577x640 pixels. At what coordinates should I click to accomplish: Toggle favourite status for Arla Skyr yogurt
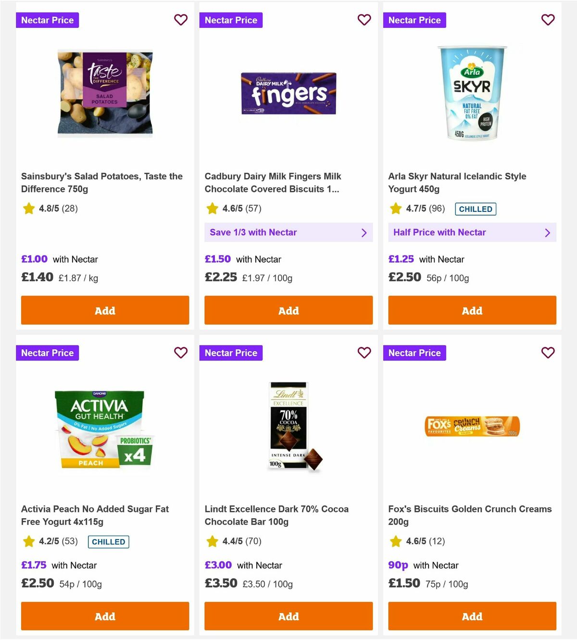(x=548, y=20)
